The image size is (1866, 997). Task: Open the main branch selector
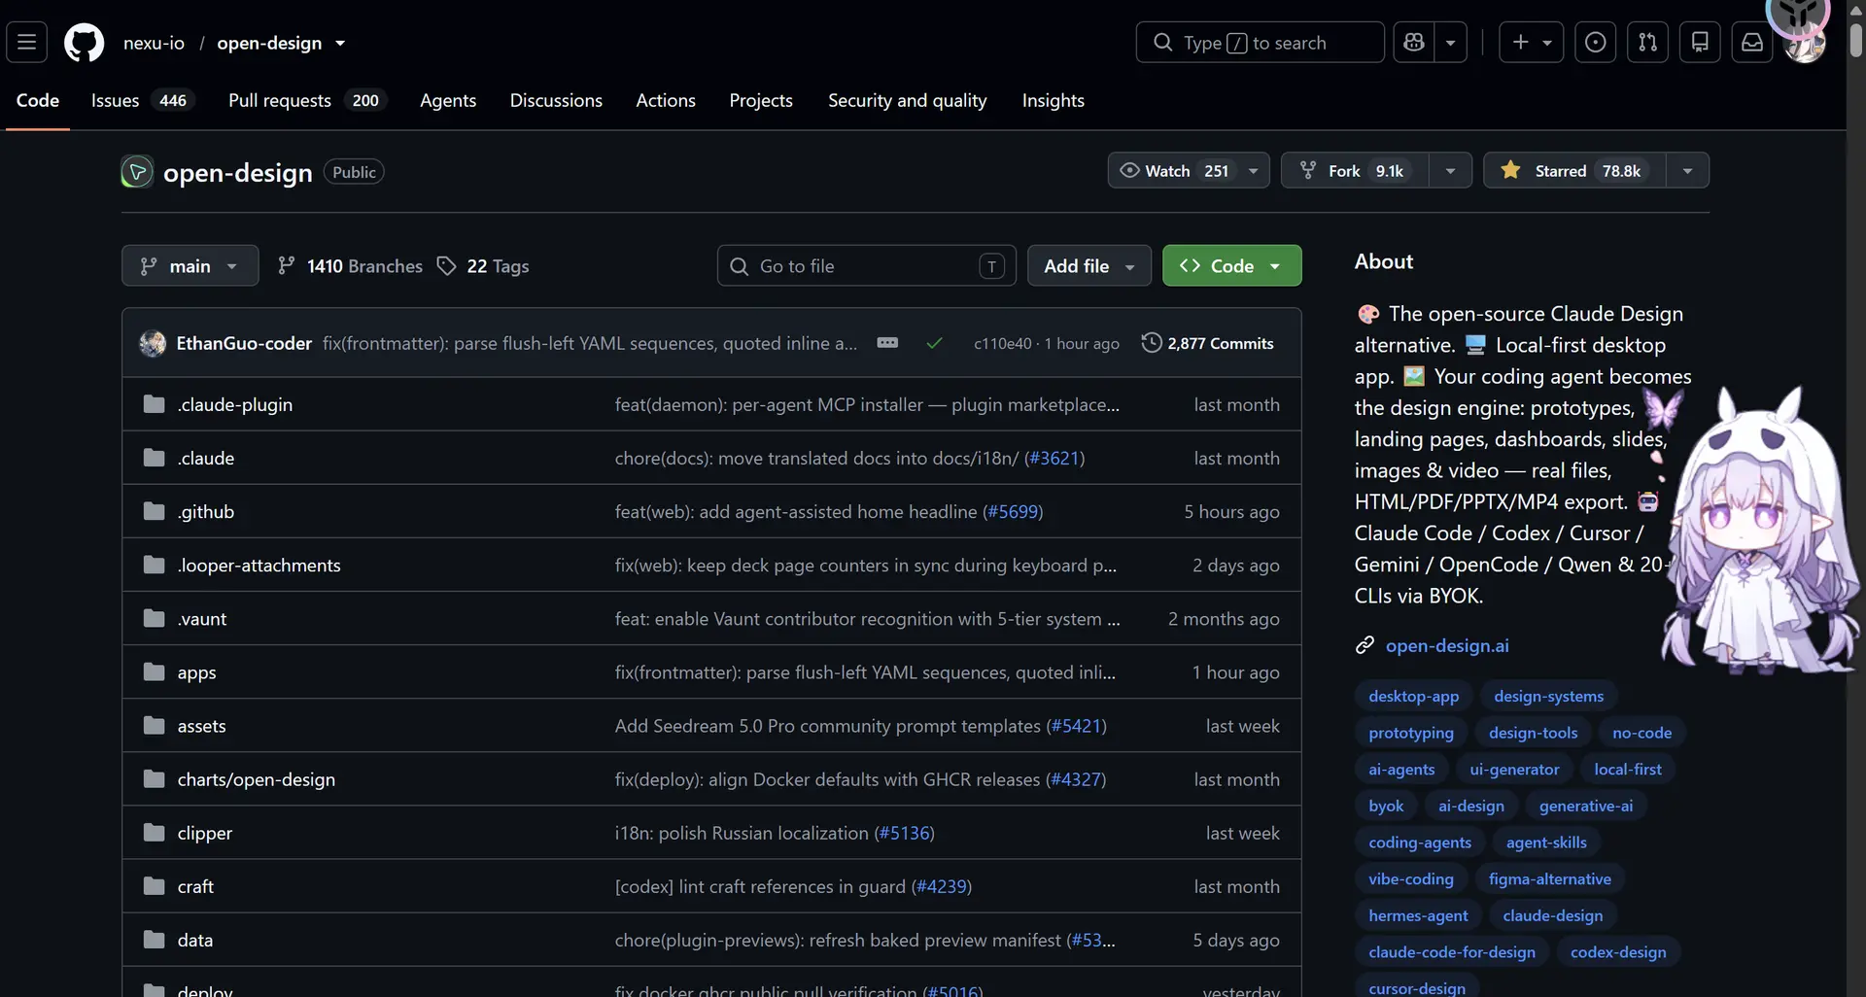click(x=190, y=265)
